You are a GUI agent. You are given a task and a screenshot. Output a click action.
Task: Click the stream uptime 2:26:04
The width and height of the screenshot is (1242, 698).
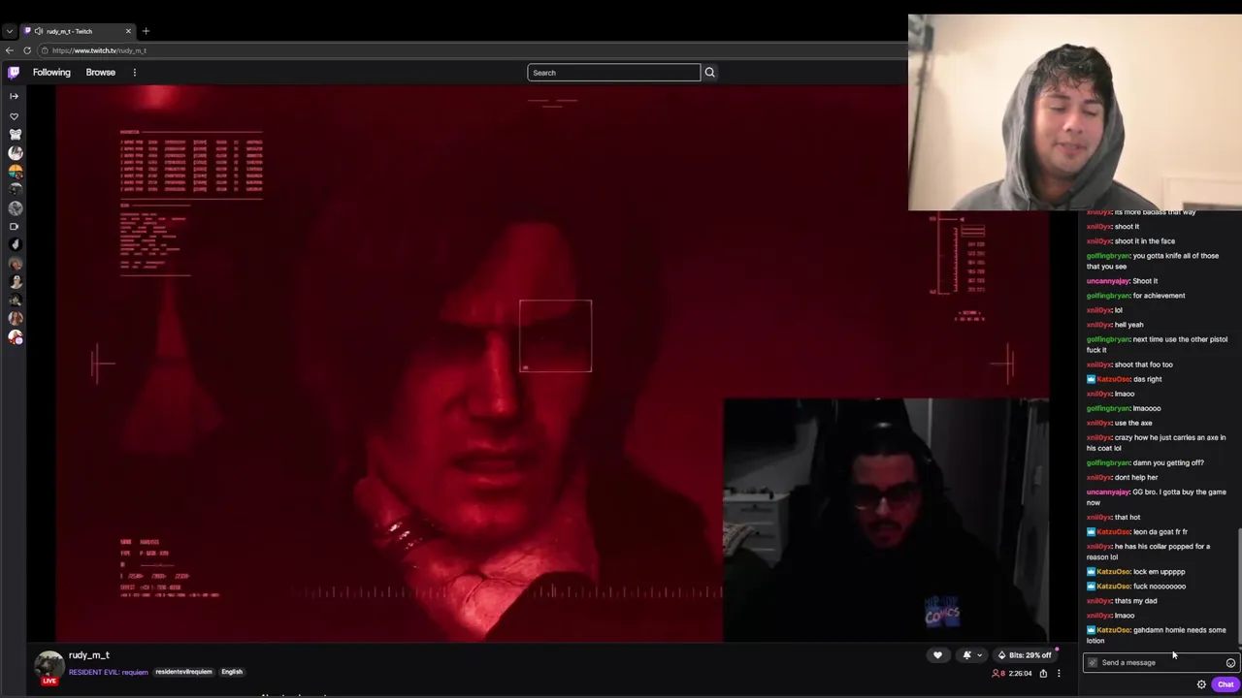pyautogui.click(x=1020, y=673)
